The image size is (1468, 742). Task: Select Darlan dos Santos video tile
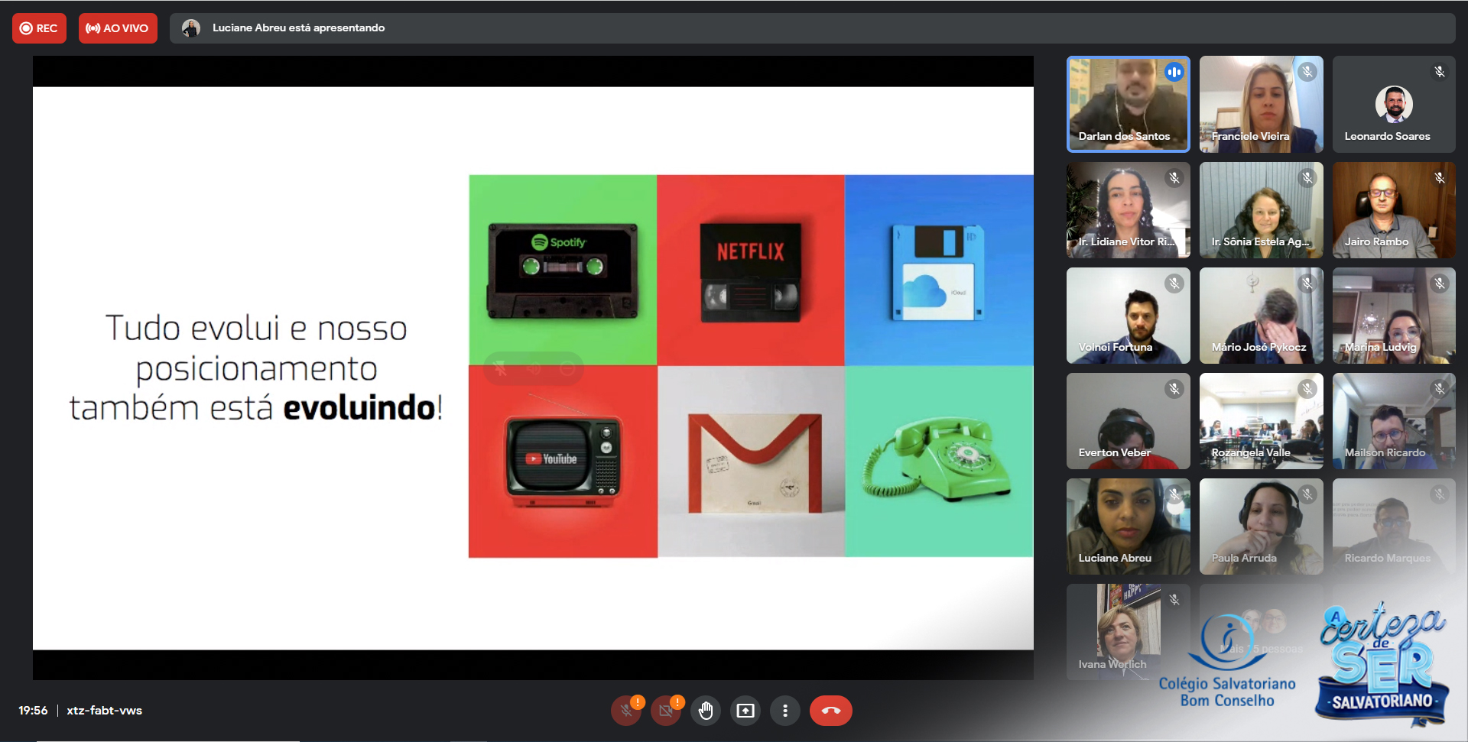pos(1129,104)
